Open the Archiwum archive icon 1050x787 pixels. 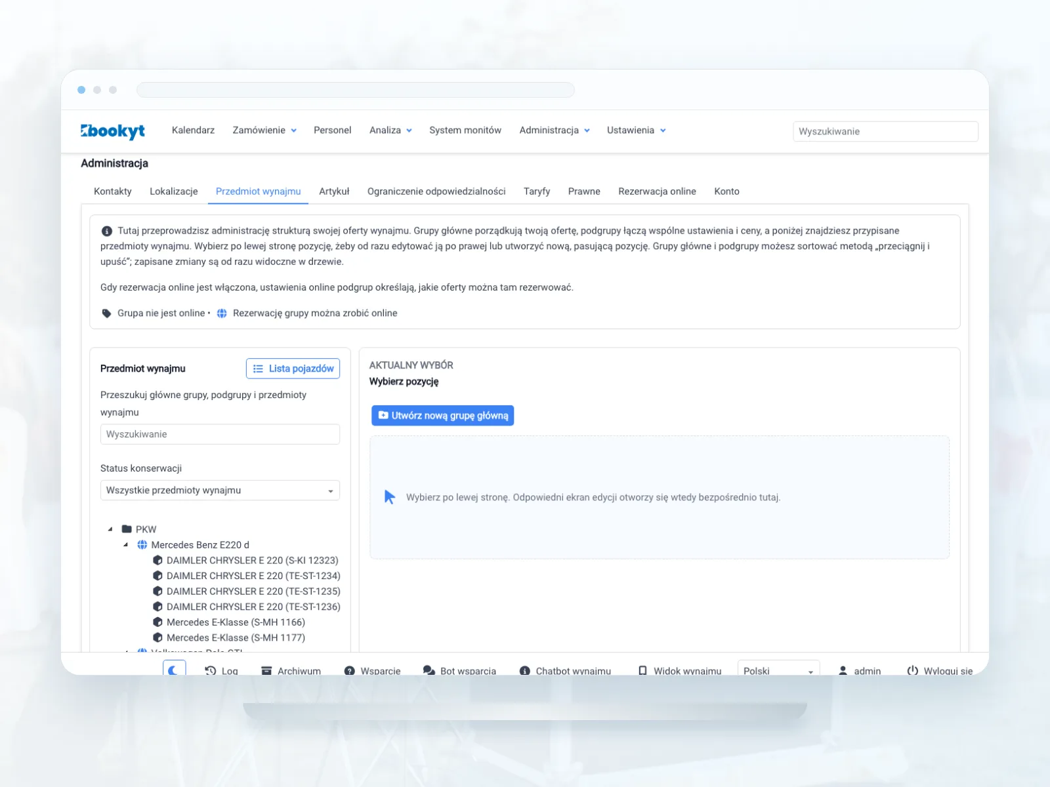(266, 670)
